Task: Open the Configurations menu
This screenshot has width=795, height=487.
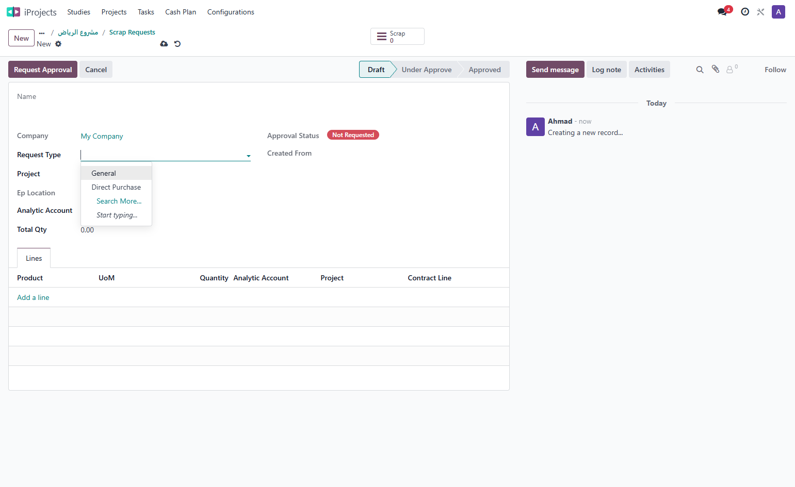Action: coord(231,12)
